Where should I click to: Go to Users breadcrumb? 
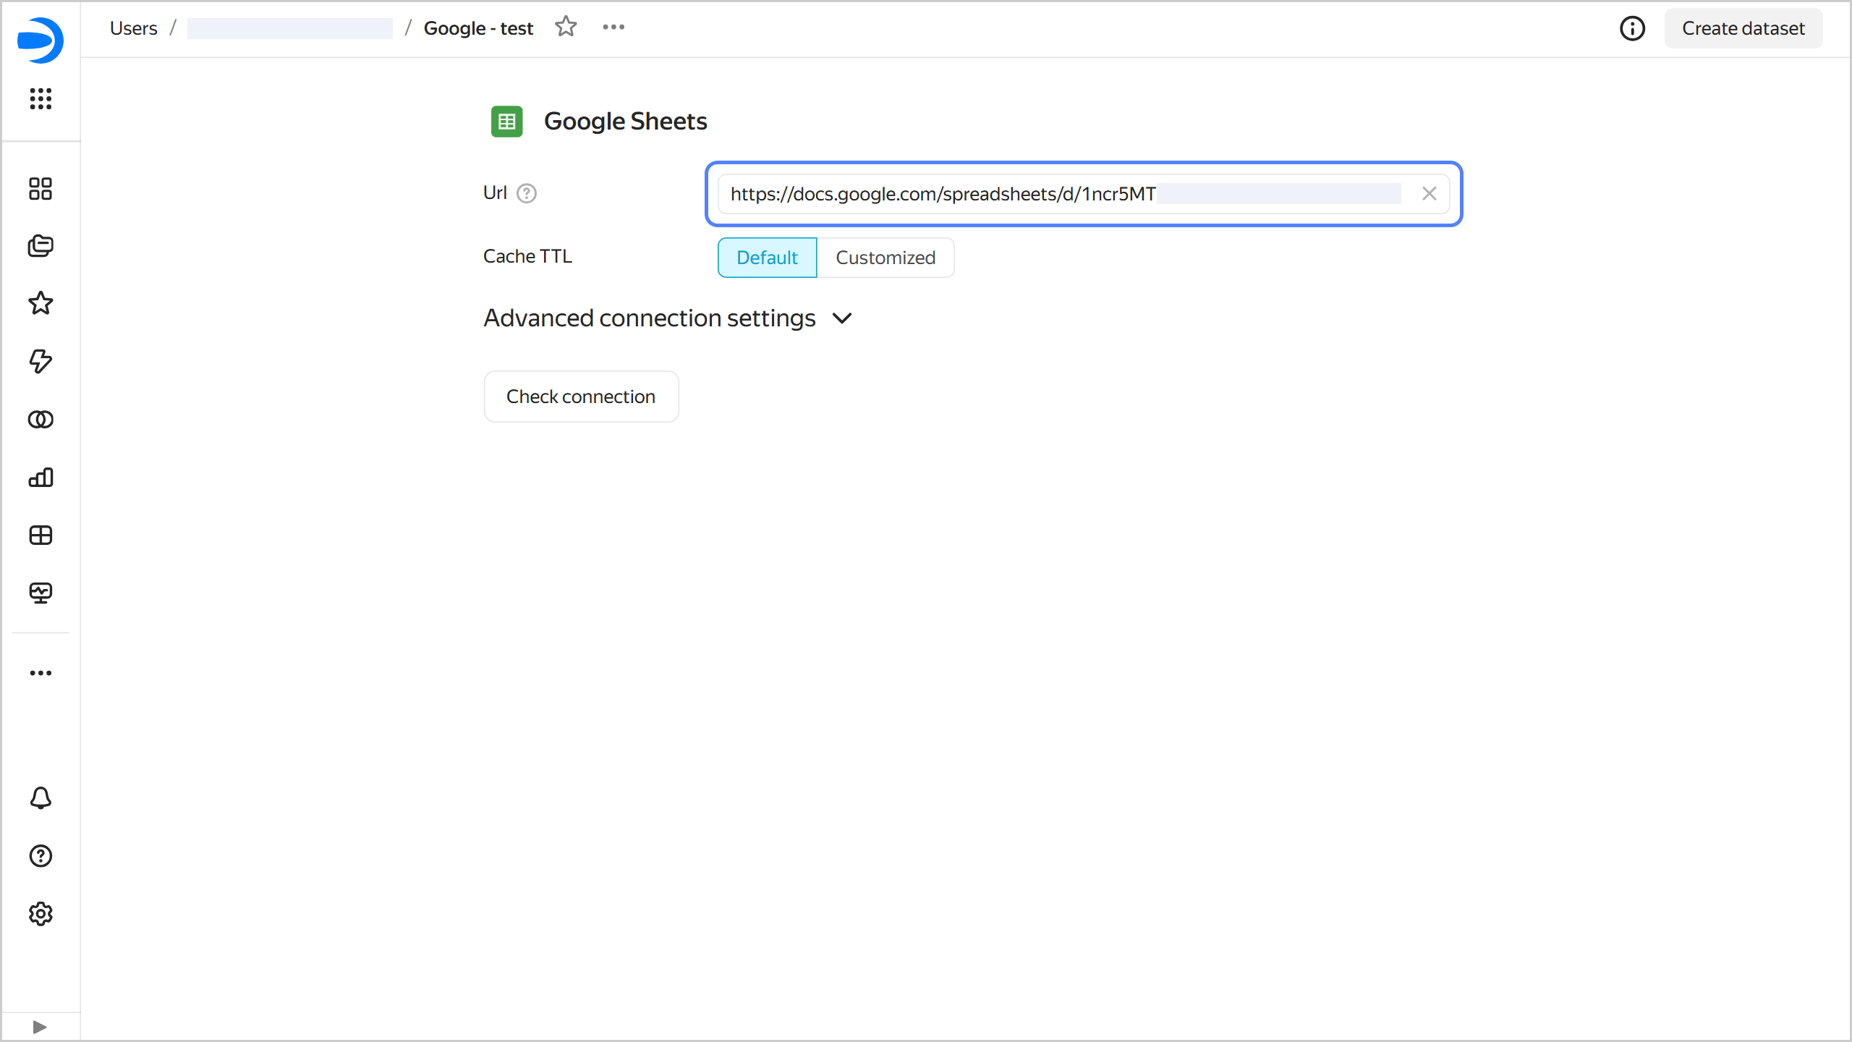134,28
